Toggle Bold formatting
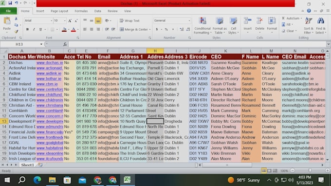 tap(27, 29)
